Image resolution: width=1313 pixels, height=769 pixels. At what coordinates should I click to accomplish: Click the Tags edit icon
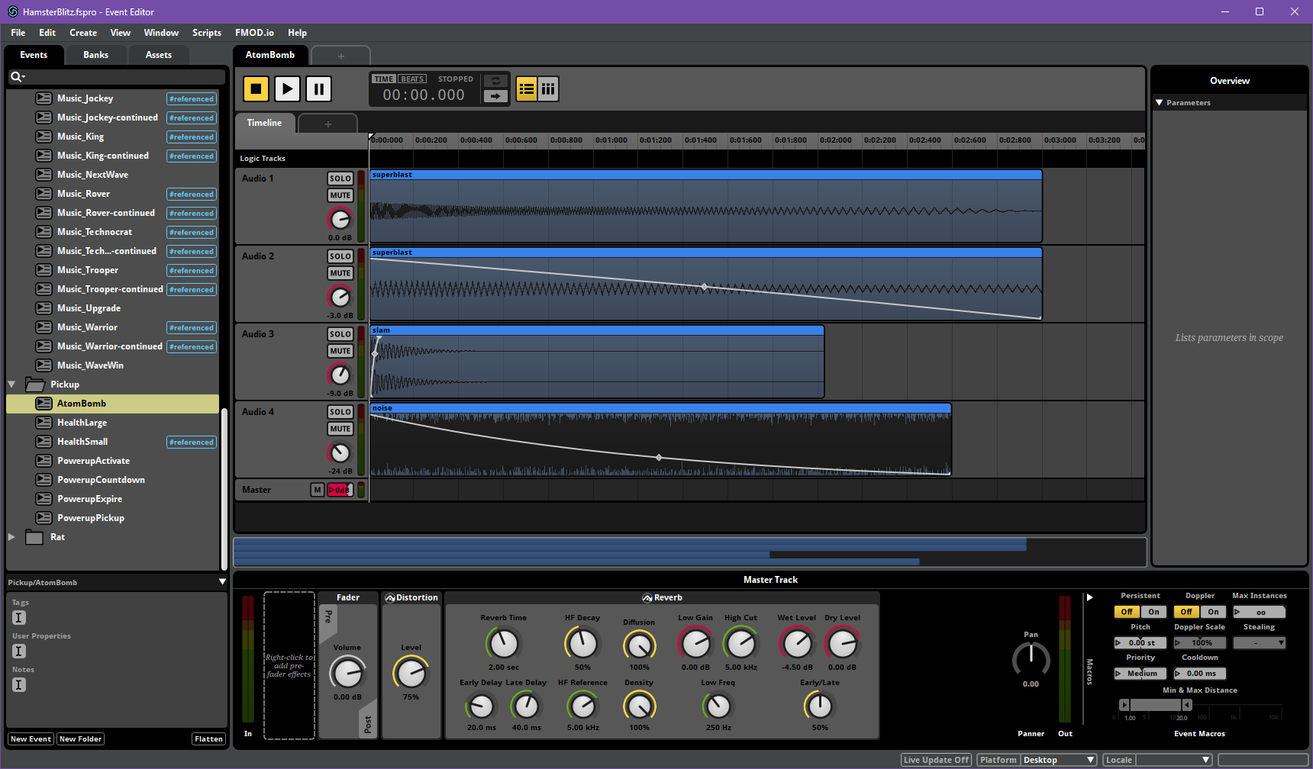[19, 618]
